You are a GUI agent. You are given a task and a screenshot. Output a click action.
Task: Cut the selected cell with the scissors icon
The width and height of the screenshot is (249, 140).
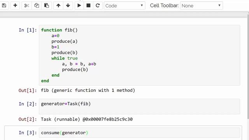(x=26, y=5)
